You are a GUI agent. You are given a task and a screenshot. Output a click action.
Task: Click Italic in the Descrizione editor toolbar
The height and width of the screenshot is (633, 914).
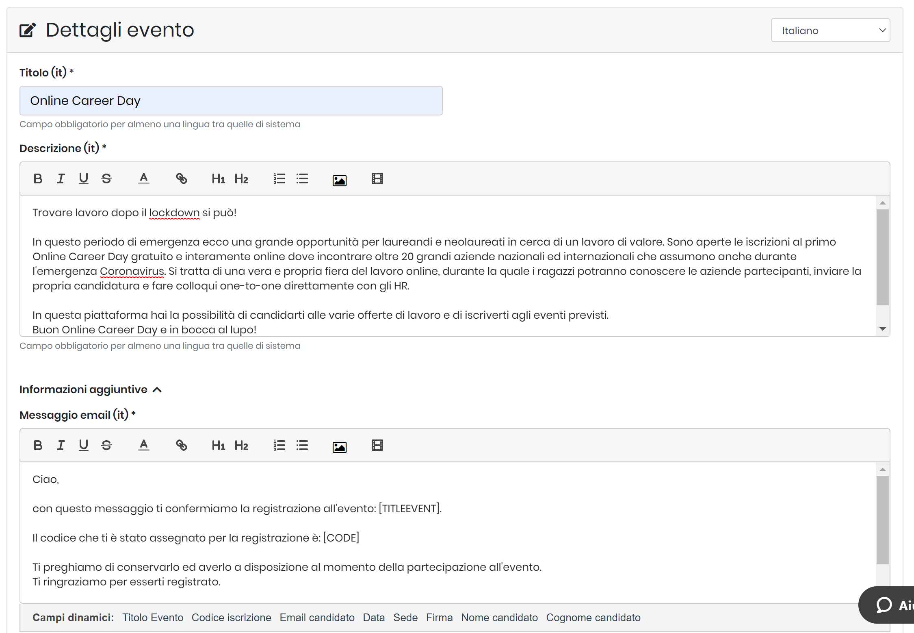[61, 178]
